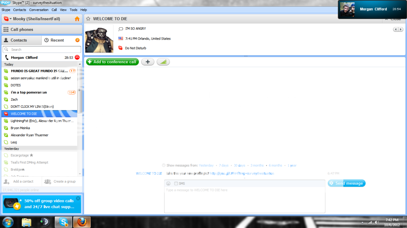Viewport: 407px width, 228px height.
Task: Click Add to conference call button
Action: pos(112,62)
